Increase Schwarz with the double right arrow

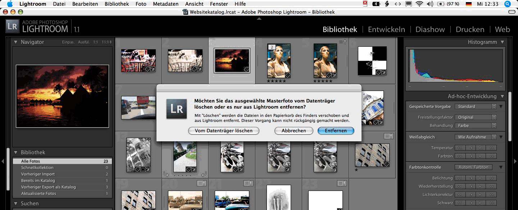(x=491, y=203)
